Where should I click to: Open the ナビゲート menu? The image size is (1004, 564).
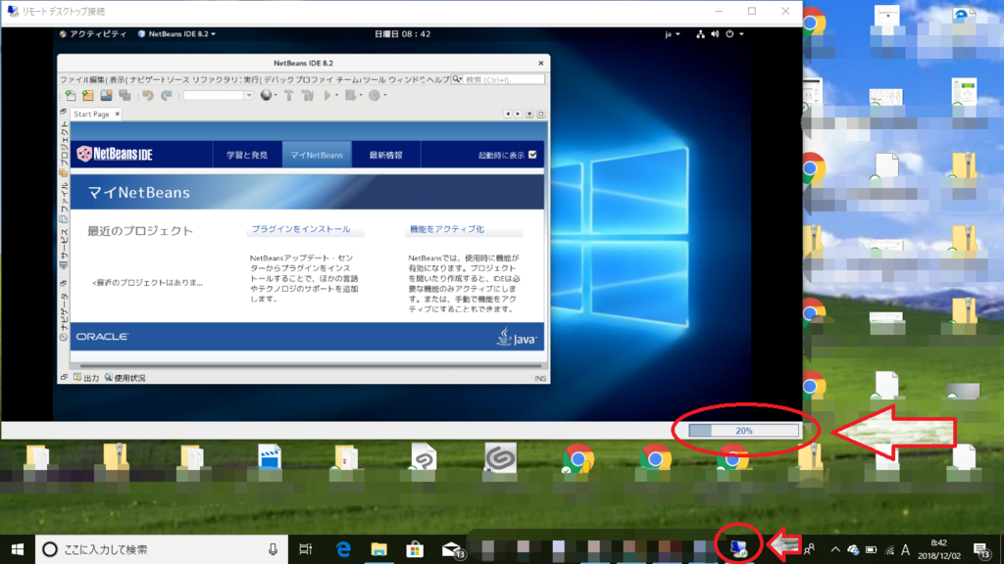pyautogui.click(x=147, y=79)
